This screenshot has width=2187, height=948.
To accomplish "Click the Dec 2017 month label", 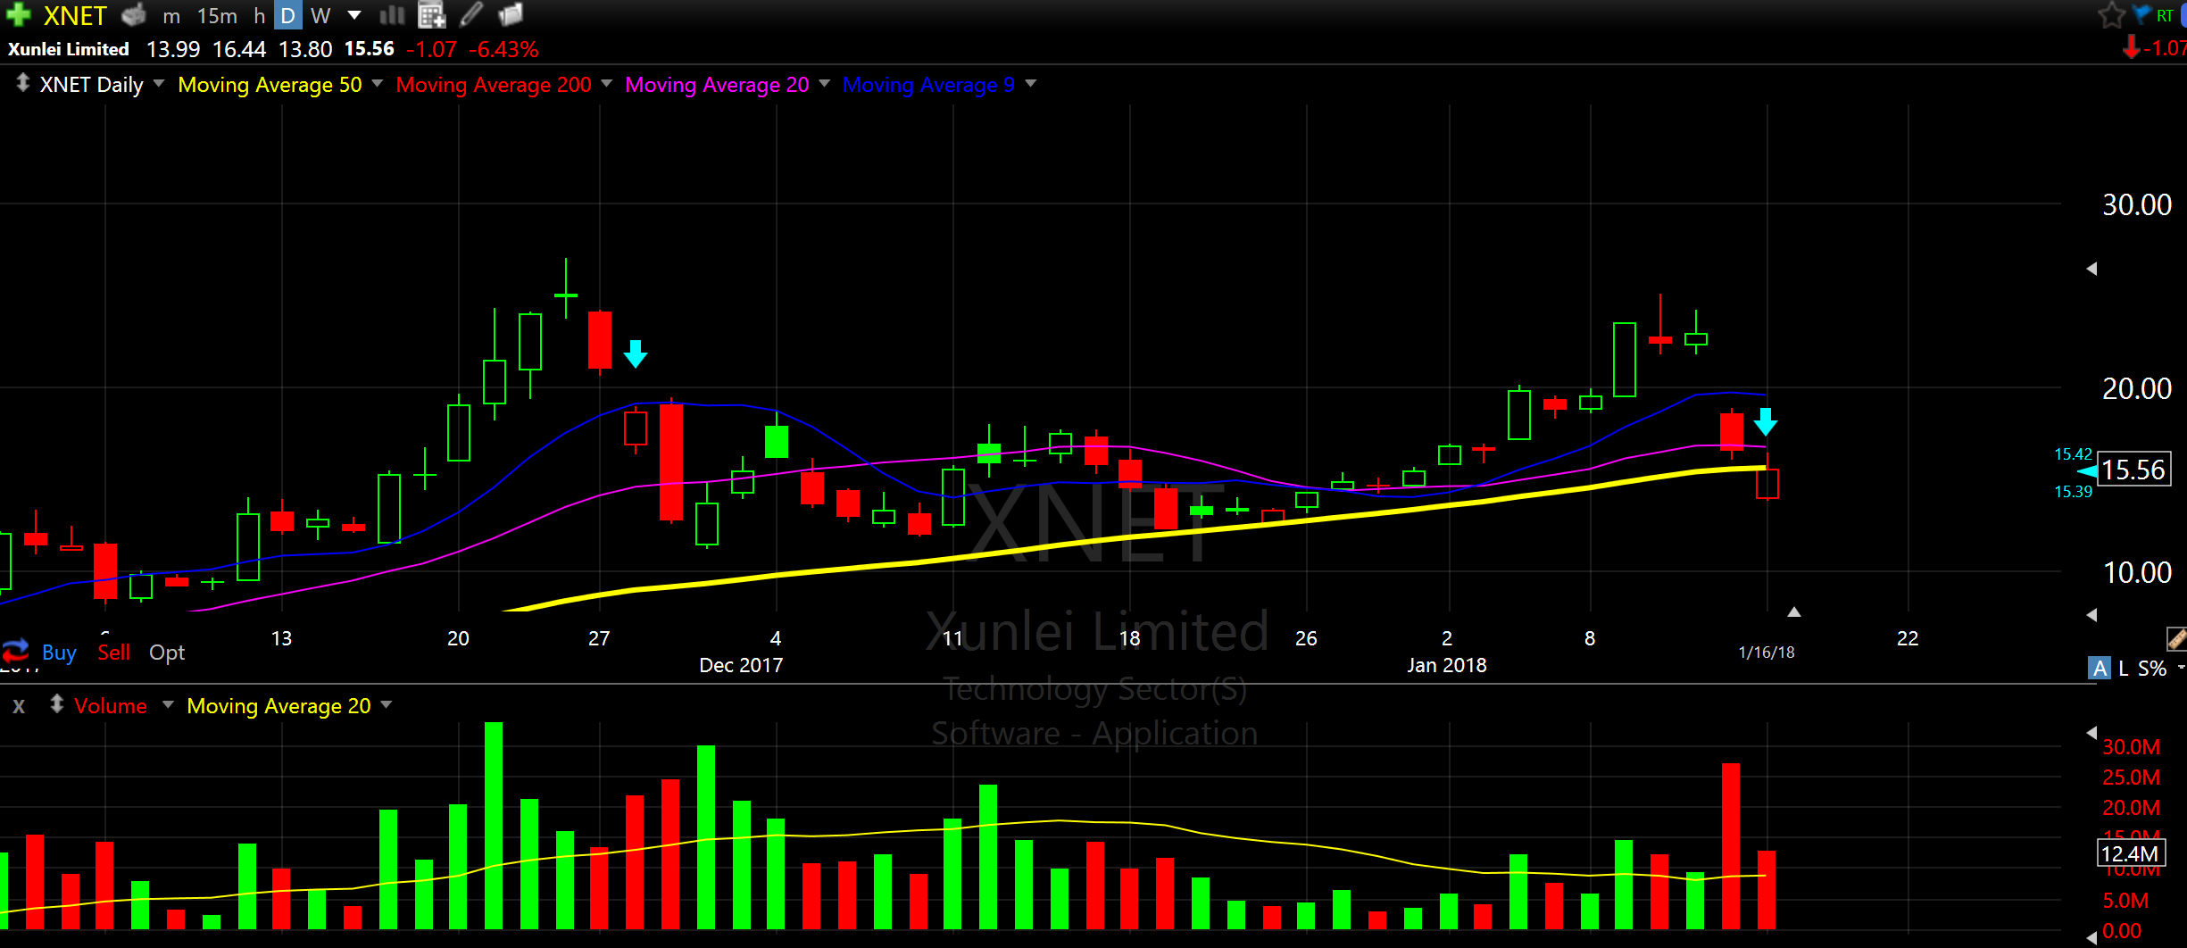I will point(741,665).
